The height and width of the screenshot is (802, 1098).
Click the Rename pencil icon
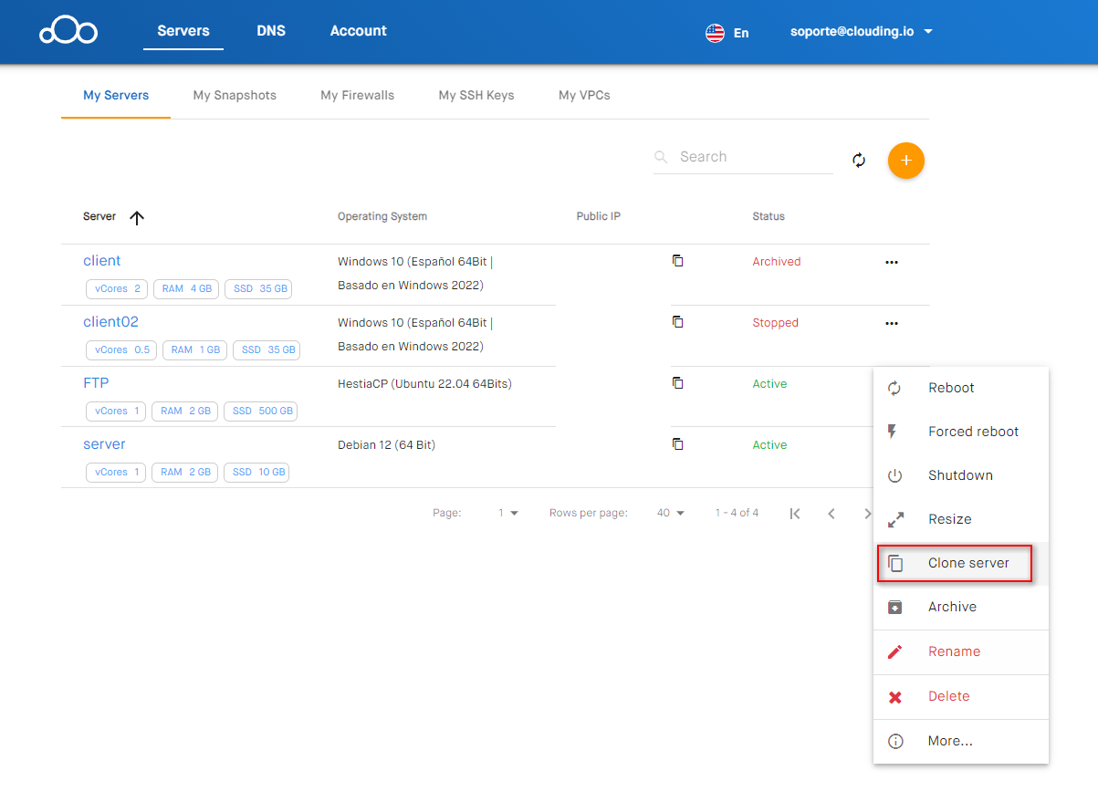coord(895,651)
